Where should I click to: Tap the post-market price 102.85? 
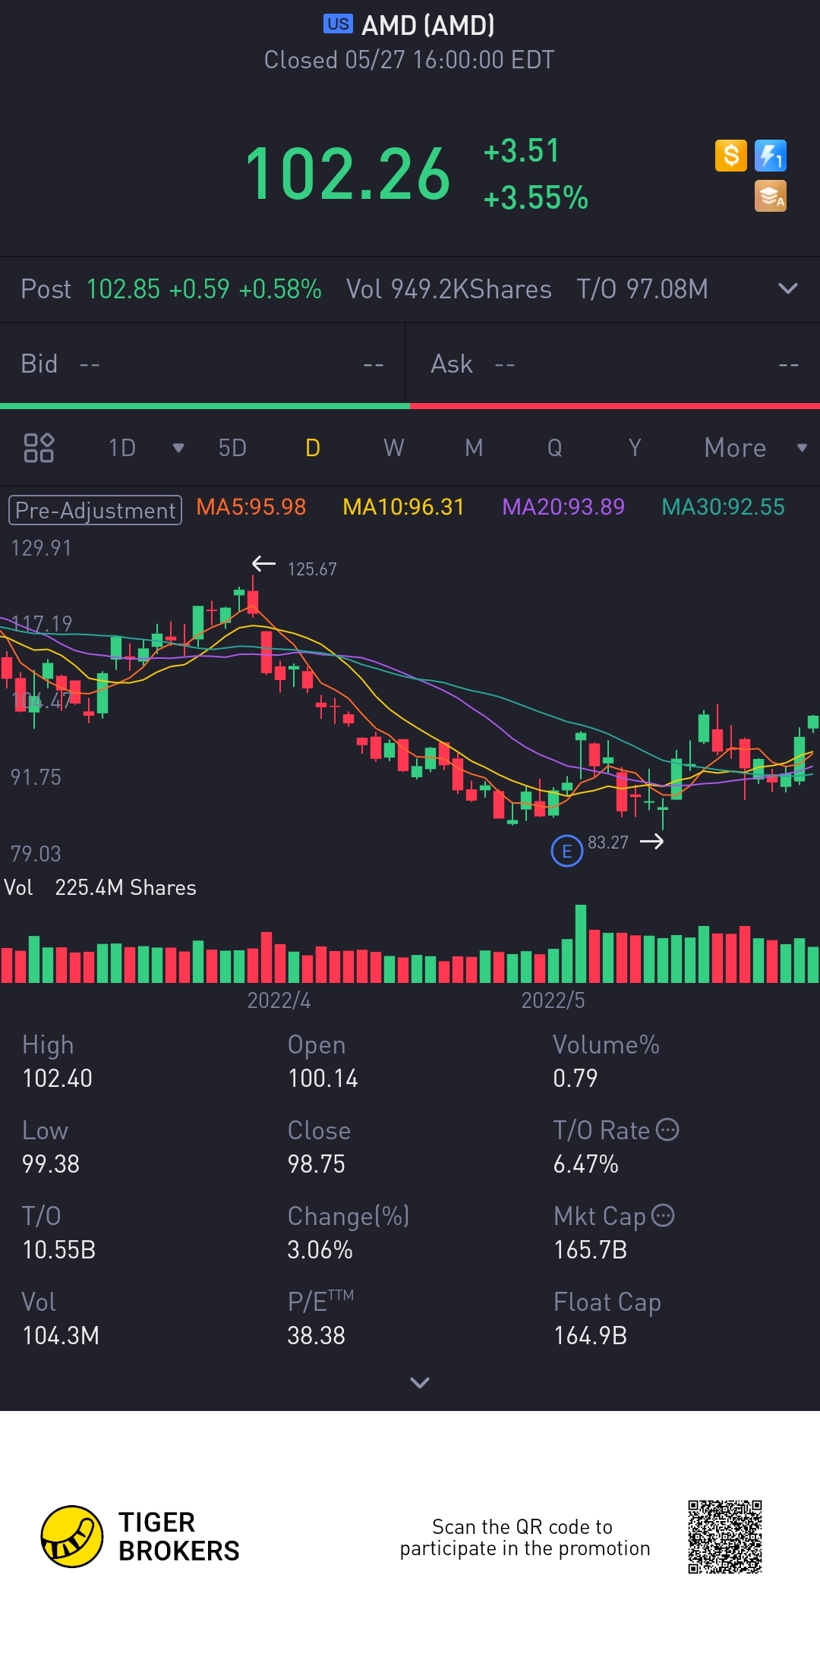[123, 289]
